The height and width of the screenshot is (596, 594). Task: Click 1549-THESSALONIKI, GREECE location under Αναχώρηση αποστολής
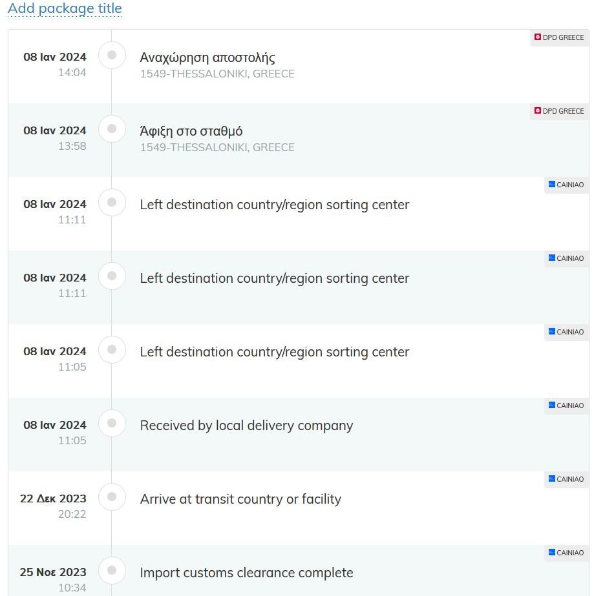[x=217, y=74]
